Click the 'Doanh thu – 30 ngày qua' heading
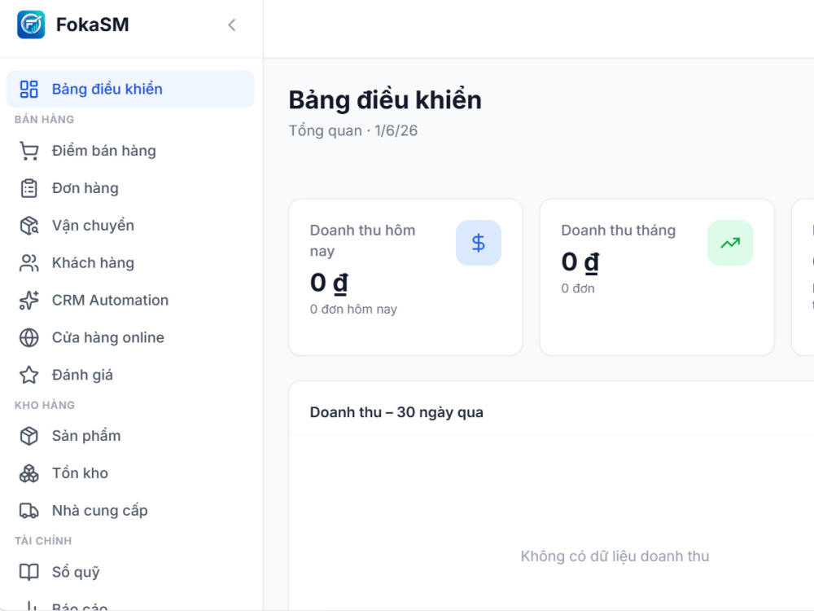 (396, 412)
